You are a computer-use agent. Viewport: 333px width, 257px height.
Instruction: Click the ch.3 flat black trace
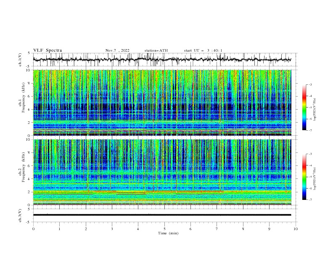(x=162, y=215)
